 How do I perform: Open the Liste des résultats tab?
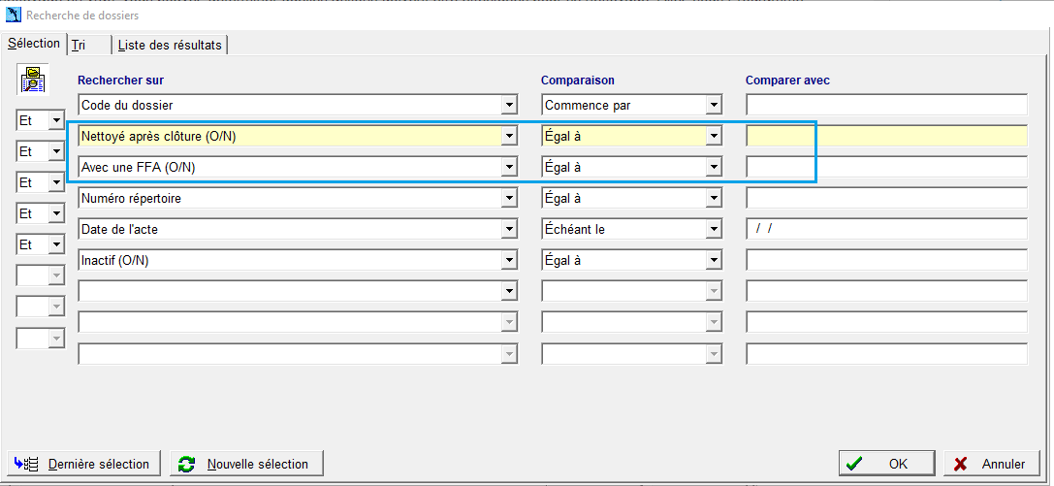coord(170,46)
